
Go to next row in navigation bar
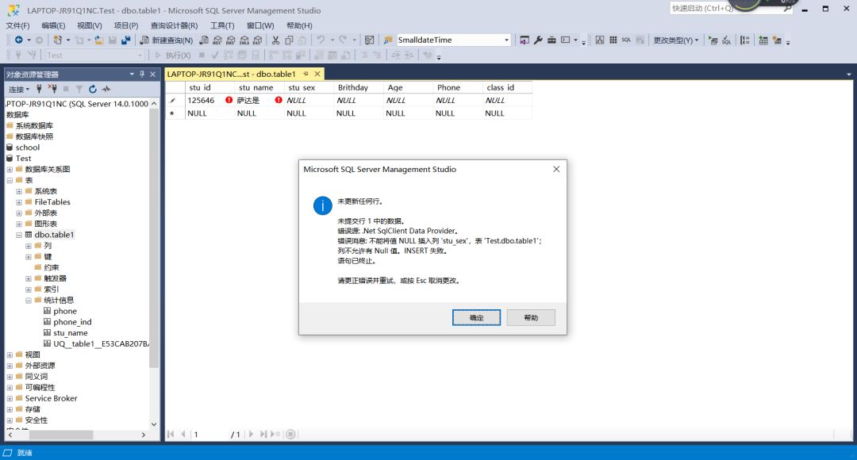tap(251, 435)
